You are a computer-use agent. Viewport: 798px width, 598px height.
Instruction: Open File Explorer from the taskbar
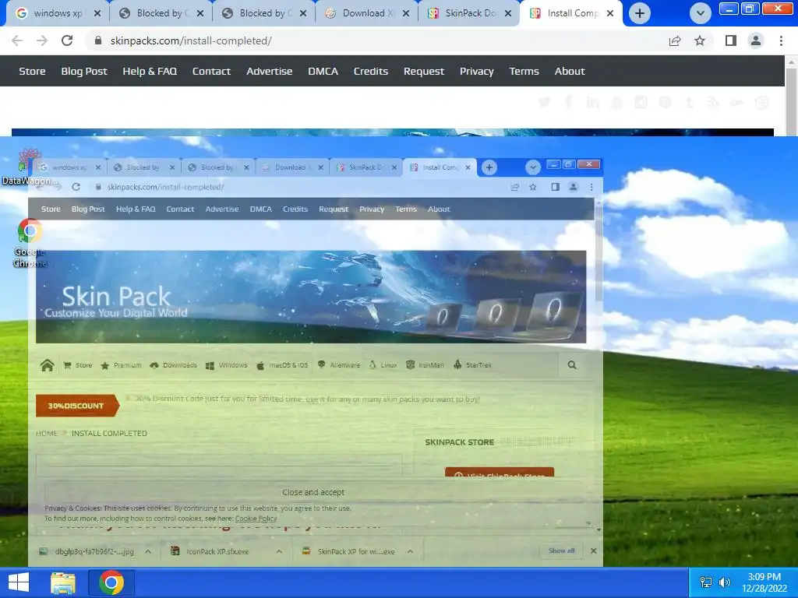click(63, 582)
